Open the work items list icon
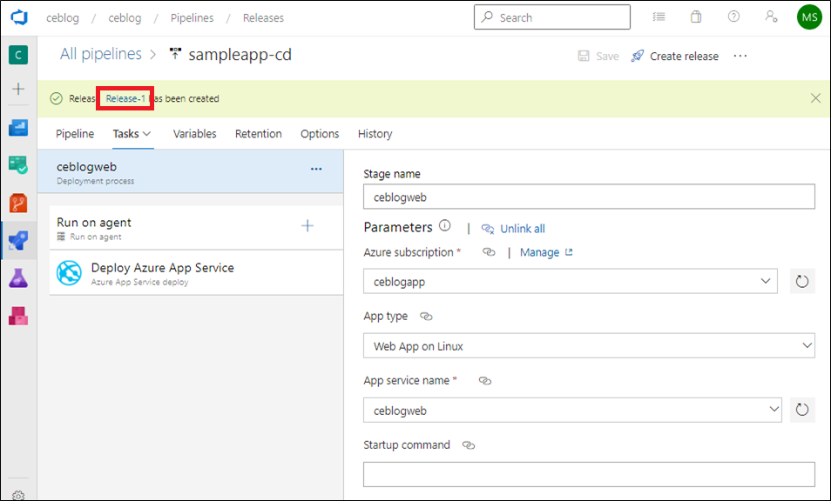 (659, 17)
